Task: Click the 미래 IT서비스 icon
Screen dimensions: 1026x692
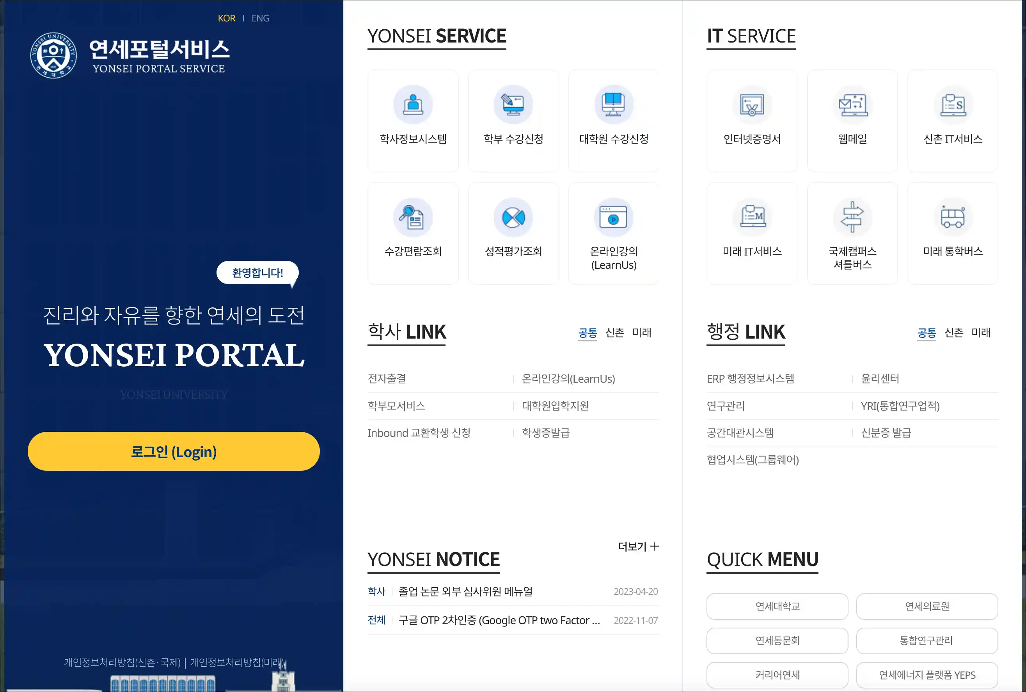Action: tap(752, 217)
